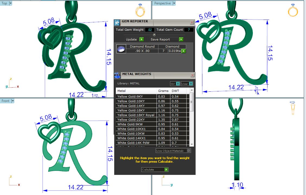
Task: Click the Gem Reporter panel icon
Action: 117,23
